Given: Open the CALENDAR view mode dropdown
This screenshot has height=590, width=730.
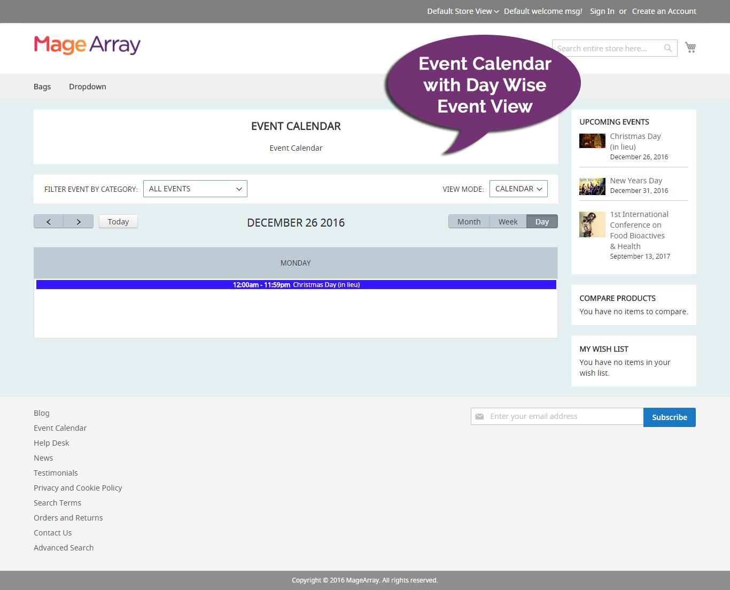Looking at the screenshot, I should (x=518, y=188).
